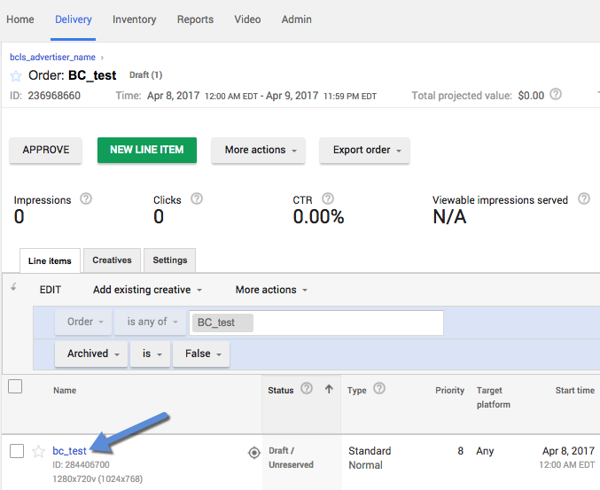
Task: Open the Archived filter dropdown
Action: [x=93, y=354]
